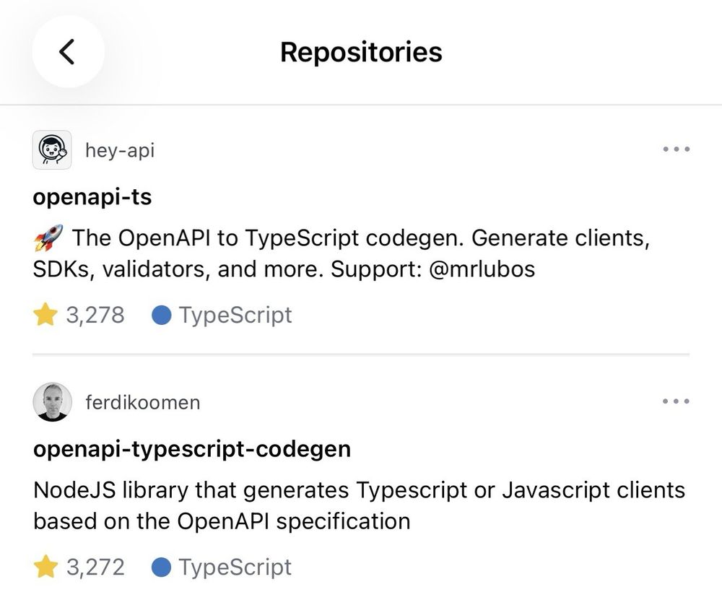Go to hey-api owner name

point(120,150)
